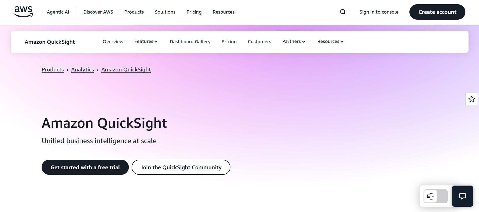Expand the Features dropdown
This screenshot has height=212, width=479.
pyautogui.click(x=146, y=41)
